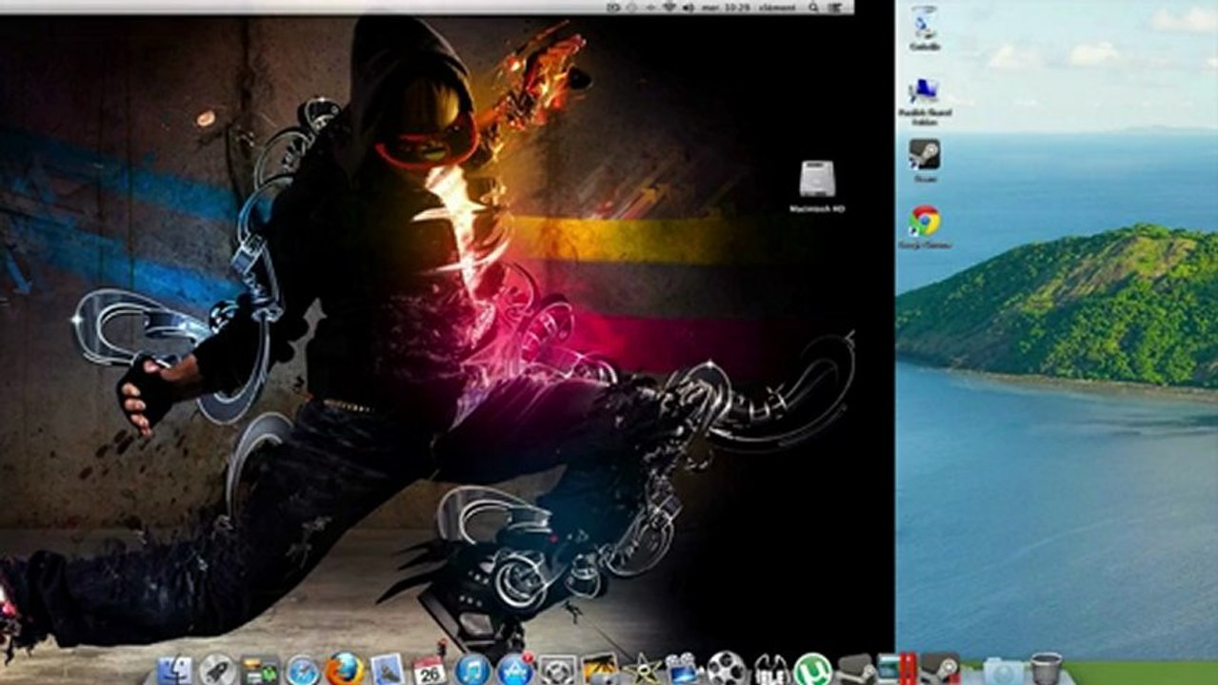This screenshot has width=1218, height=685.
Task: Open the App Store Dock icon
Action: 514,670
